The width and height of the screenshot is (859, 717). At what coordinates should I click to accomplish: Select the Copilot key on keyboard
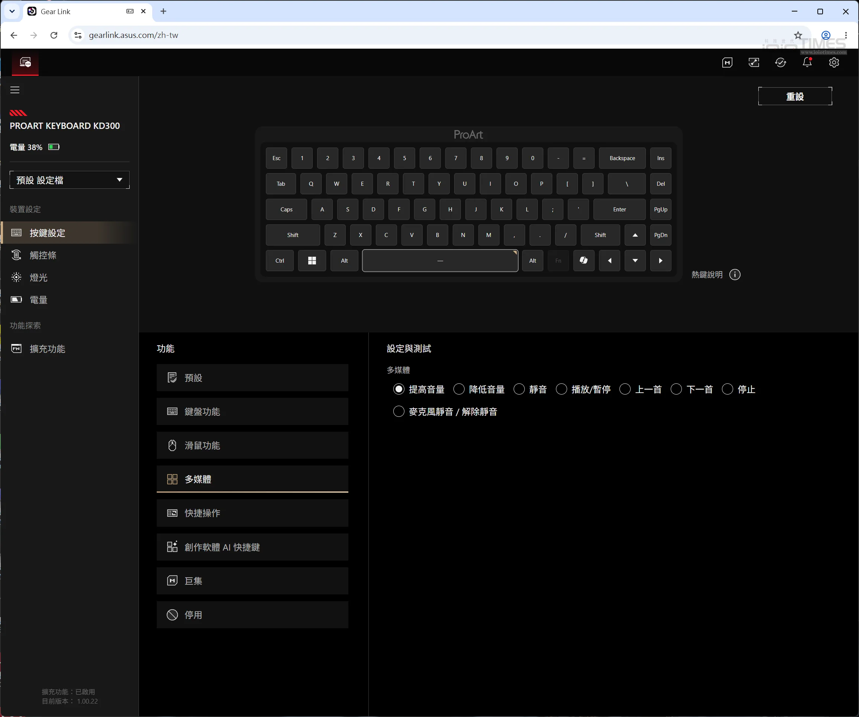(x=584, y=261)
